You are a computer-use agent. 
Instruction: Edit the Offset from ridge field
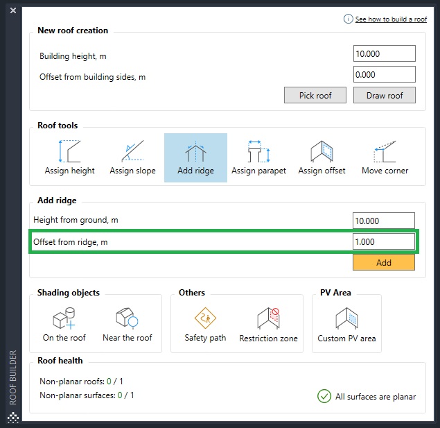pyautogui.click(x=383, y=241)
